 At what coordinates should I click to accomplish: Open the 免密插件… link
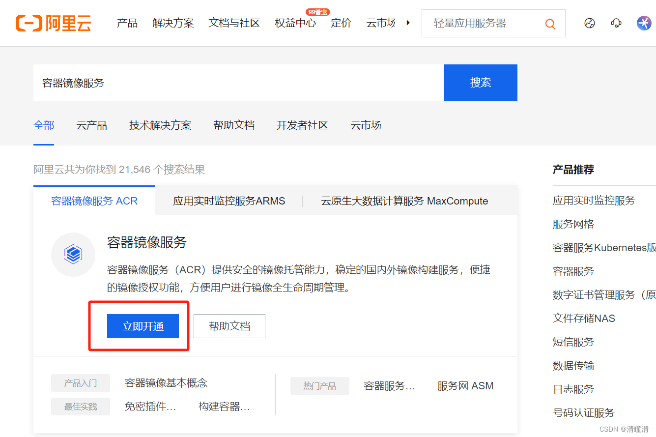coord(150,407)
